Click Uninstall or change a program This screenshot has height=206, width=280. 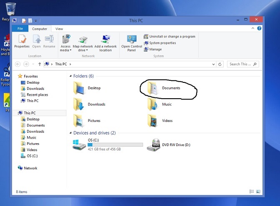pyautogui.click(x=169, y=37)
